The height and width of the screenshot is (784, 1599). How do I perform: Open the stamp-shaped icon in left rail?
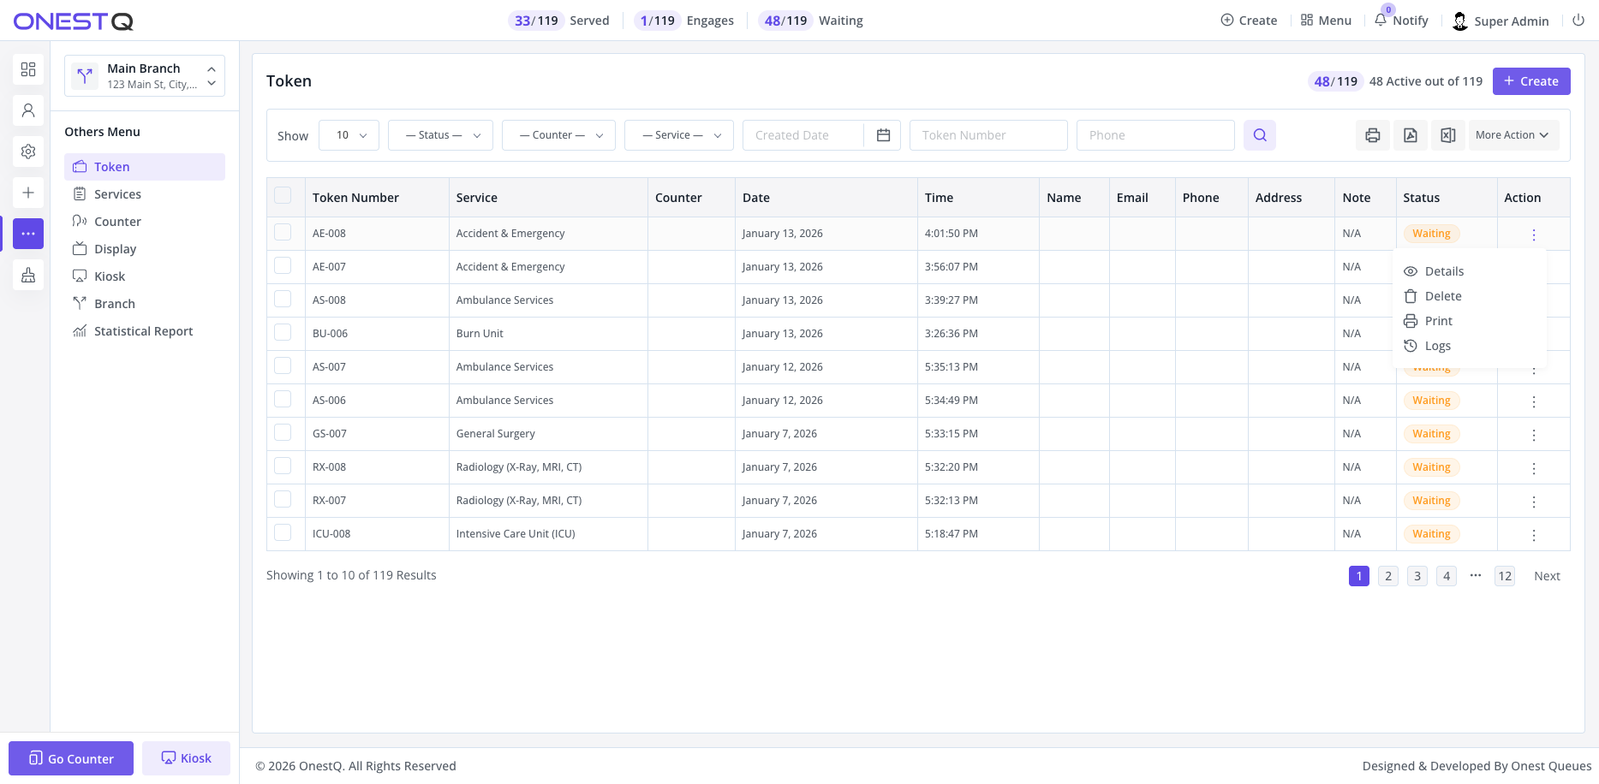(28, 275)
